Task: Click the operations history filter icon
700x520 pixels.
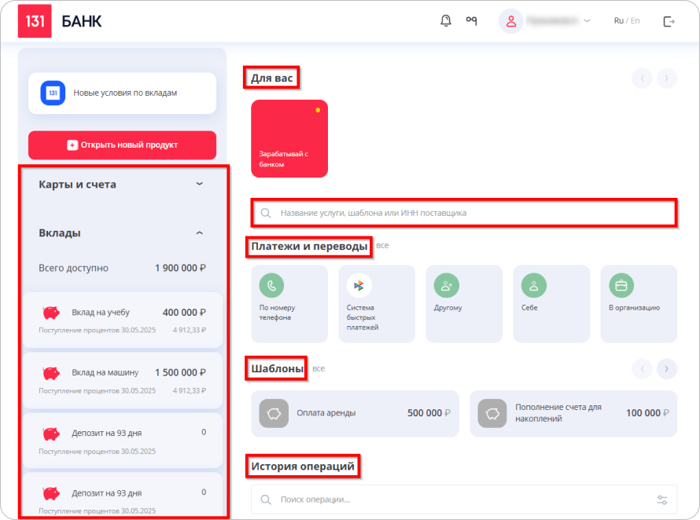Action: (x=662, y=500)
